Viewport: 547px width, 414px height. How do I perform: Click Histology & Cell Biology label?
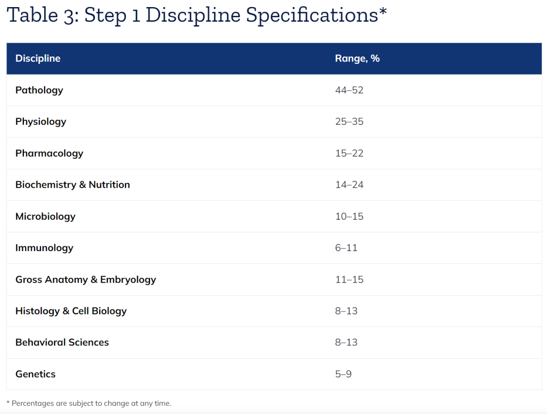(71, 311)
